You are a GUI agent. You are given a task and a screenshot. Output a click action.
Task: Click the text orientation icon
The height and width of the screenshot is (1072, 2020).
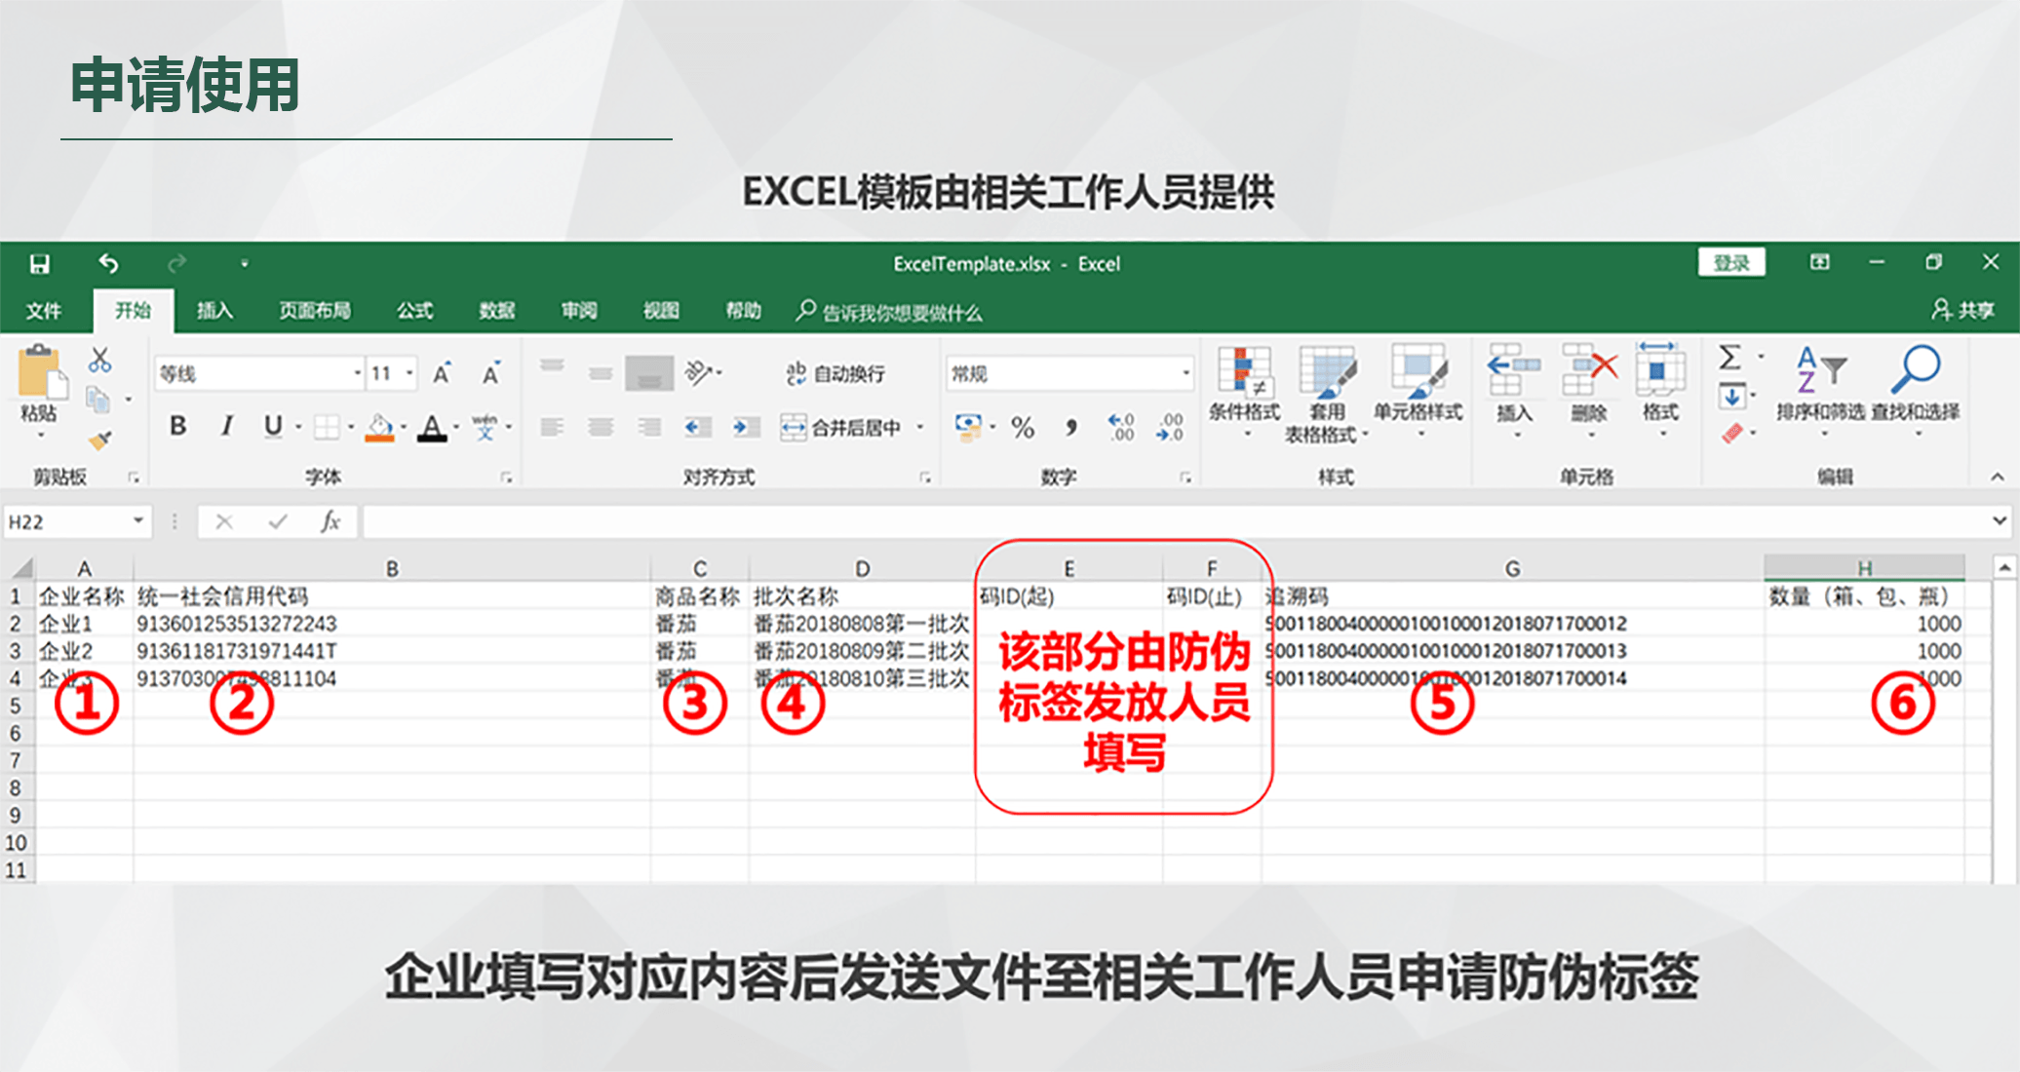(x=700, y=372)
